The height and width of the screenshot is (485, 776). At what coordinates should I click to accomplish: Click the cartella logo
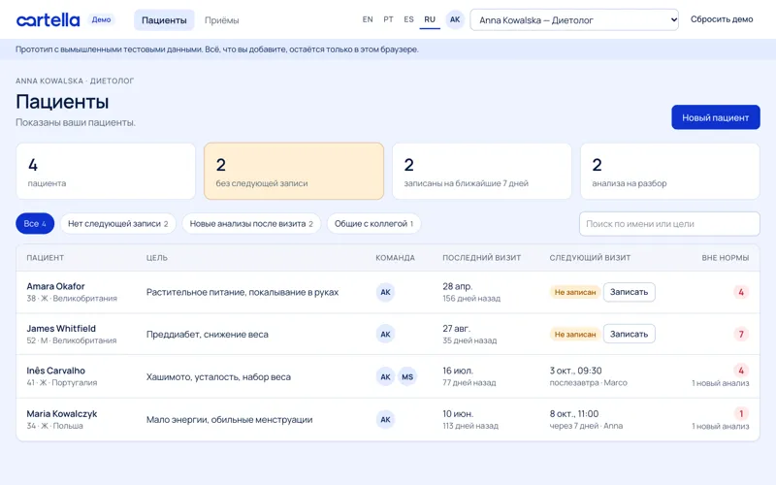[x=48, y=20]
